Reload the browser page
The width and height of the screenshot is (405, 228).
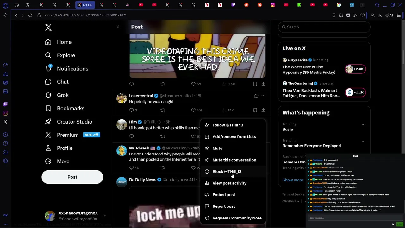pyautogui.click(x=30, y=15)
